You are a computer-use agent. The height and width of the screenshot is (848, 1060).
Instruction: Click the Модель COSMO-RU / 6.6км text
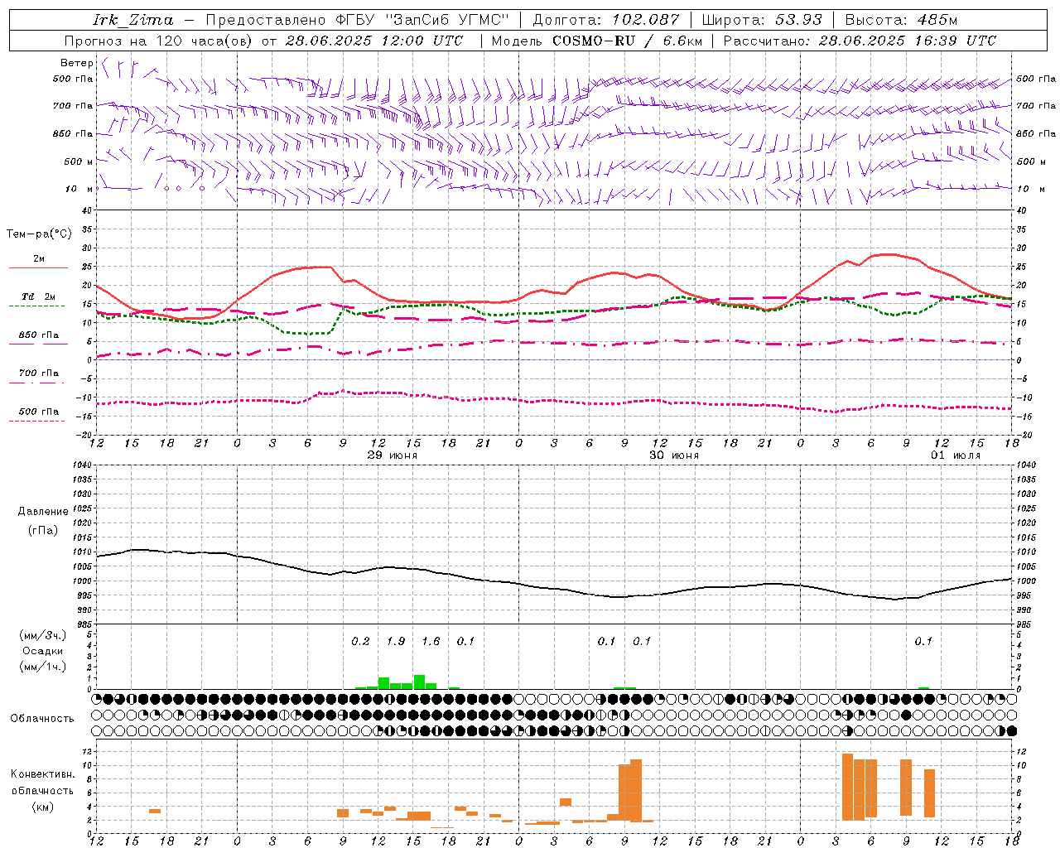tap(596, 41)
